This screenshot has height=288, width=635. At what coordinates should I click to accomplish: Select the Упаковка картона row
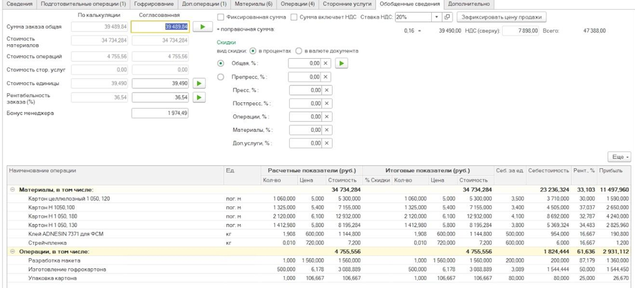click(317, 278)
